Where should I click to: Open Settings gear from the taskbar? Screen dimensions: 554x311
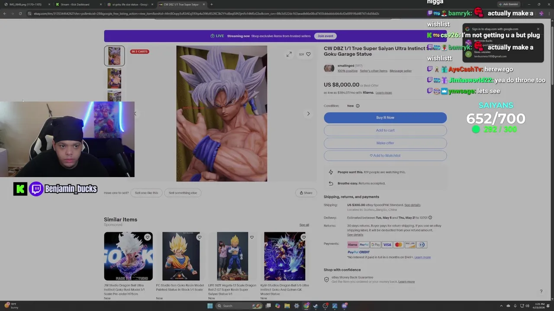(296, 306)
